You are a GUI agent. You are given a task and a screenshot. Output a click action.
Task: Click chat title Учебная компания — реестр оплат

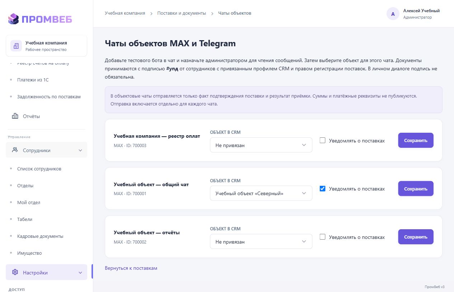(157, 136)
